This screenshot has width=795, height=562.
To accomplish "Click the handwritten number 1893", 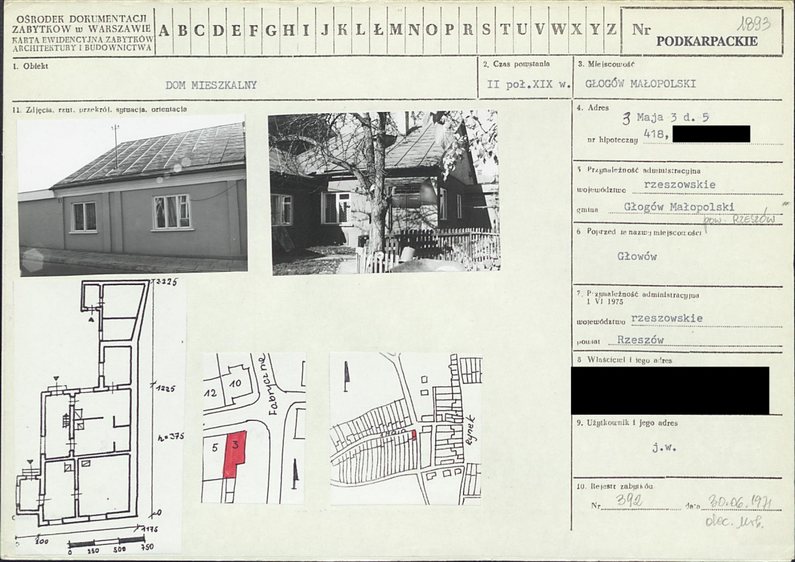I will click(753, 25).
